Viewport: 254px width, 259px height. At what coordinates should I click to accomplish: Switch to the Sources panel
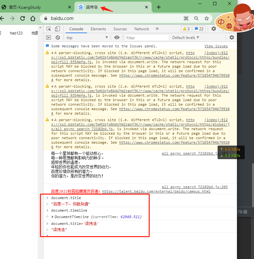tap(120, 29)
